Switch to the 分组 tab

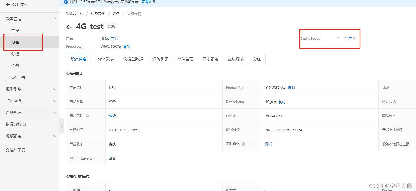pos(257,59)
